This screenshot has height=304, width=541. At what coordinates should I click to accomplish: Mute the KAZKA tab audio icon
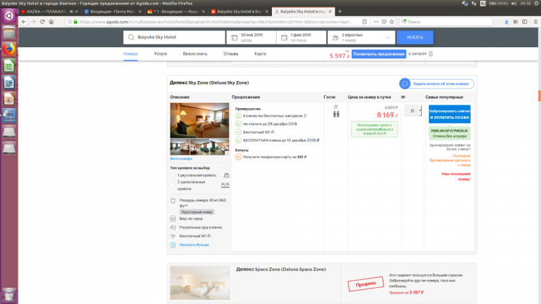pyautogui.click(x=72, y=11)
